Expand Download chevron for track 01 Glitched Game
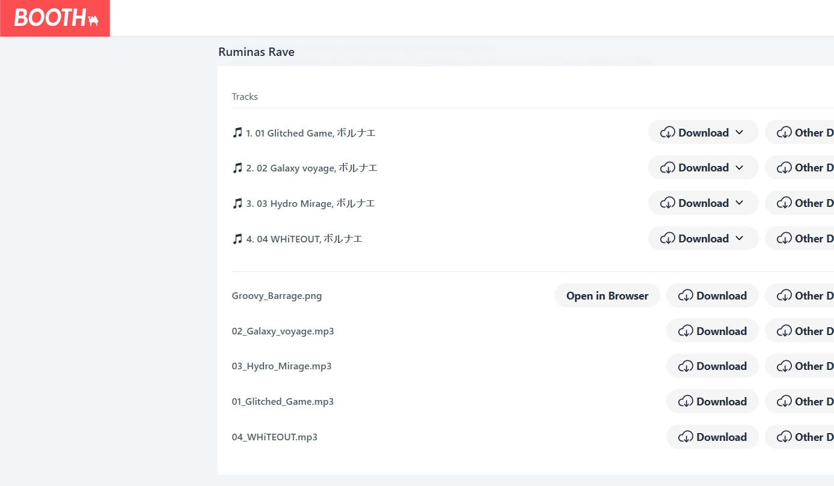Image resolution: width=834 pixels, height=486 pixels. click(740, 133)
